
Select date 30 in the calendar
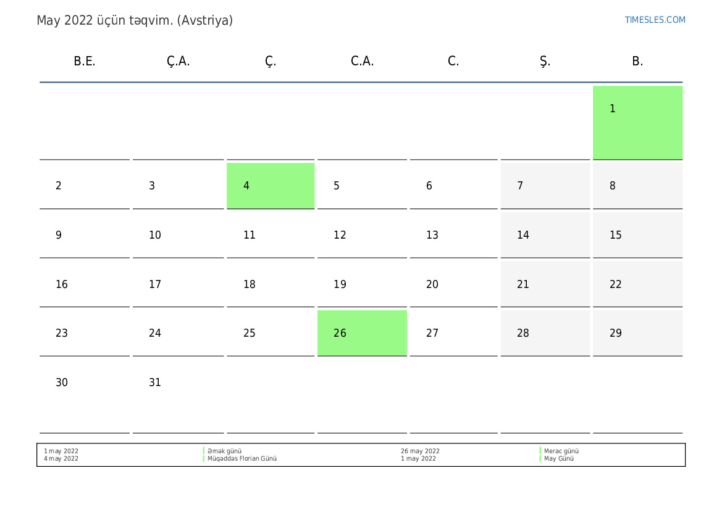[x=84, y=396]
